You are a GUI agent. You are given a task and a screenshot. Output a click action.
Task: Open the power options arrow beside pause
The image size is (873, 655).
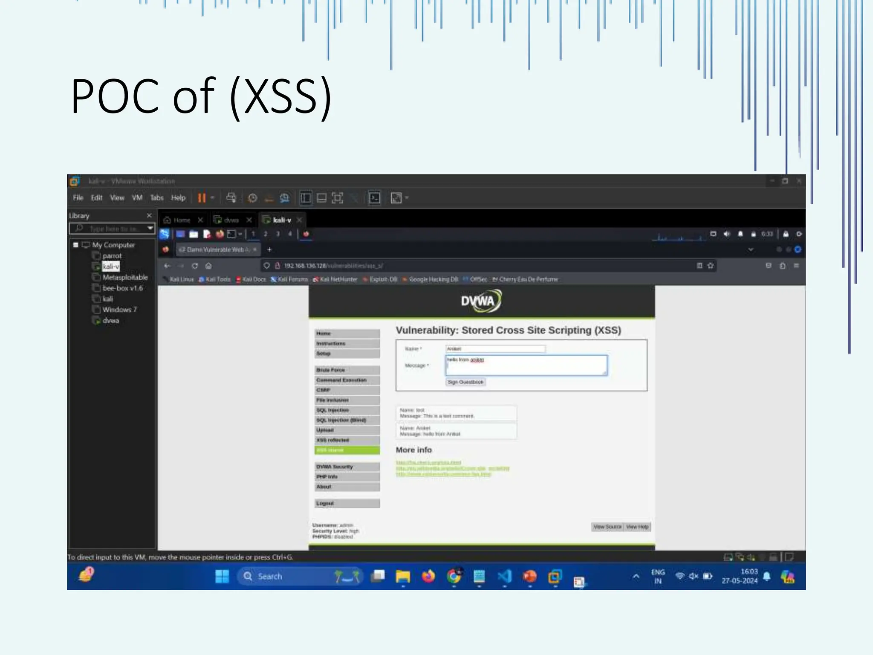212,198
